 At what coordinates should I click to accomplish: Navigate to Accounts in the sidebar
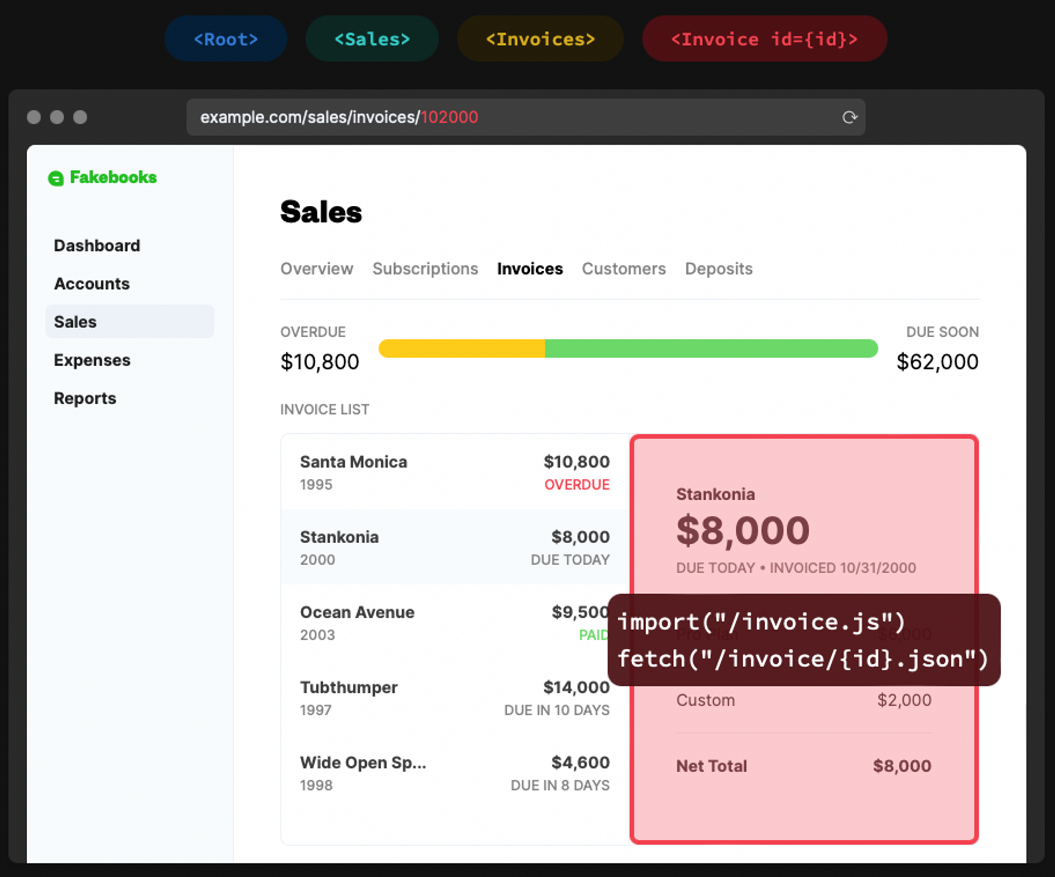92,283
